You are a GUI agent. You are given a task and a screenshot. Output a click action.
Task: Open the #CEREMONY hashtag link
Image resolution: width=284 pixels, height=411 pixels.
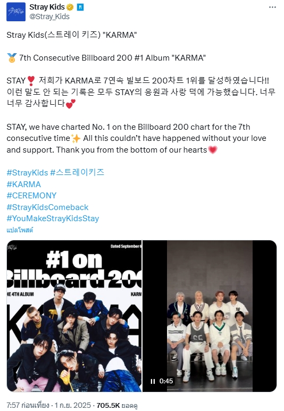click(x=31, y=196)
